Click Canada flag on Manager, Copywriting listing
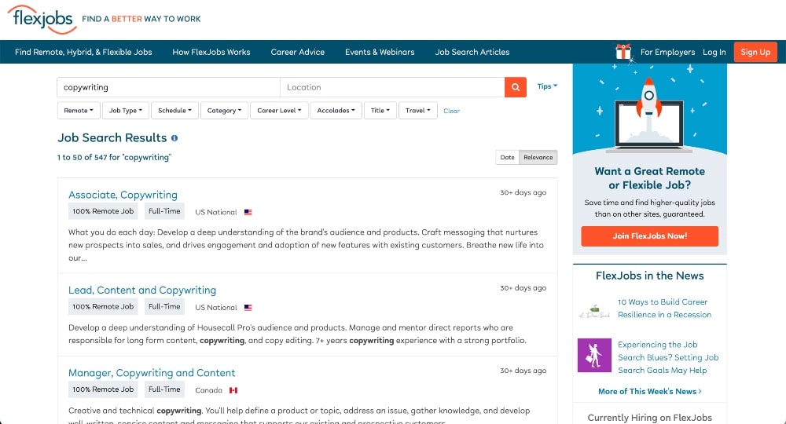 pyautogui.click(x=233, y=390)
